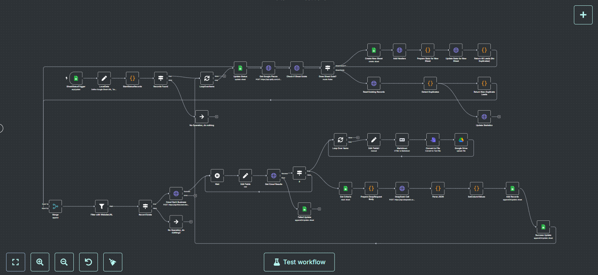
Task: Select the Merge append node
Action: tap(55, 206)
